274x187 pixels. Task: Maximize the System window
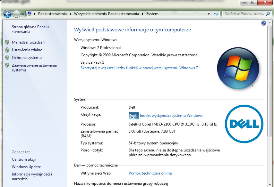pyautogui.click(x=253, y=3)
